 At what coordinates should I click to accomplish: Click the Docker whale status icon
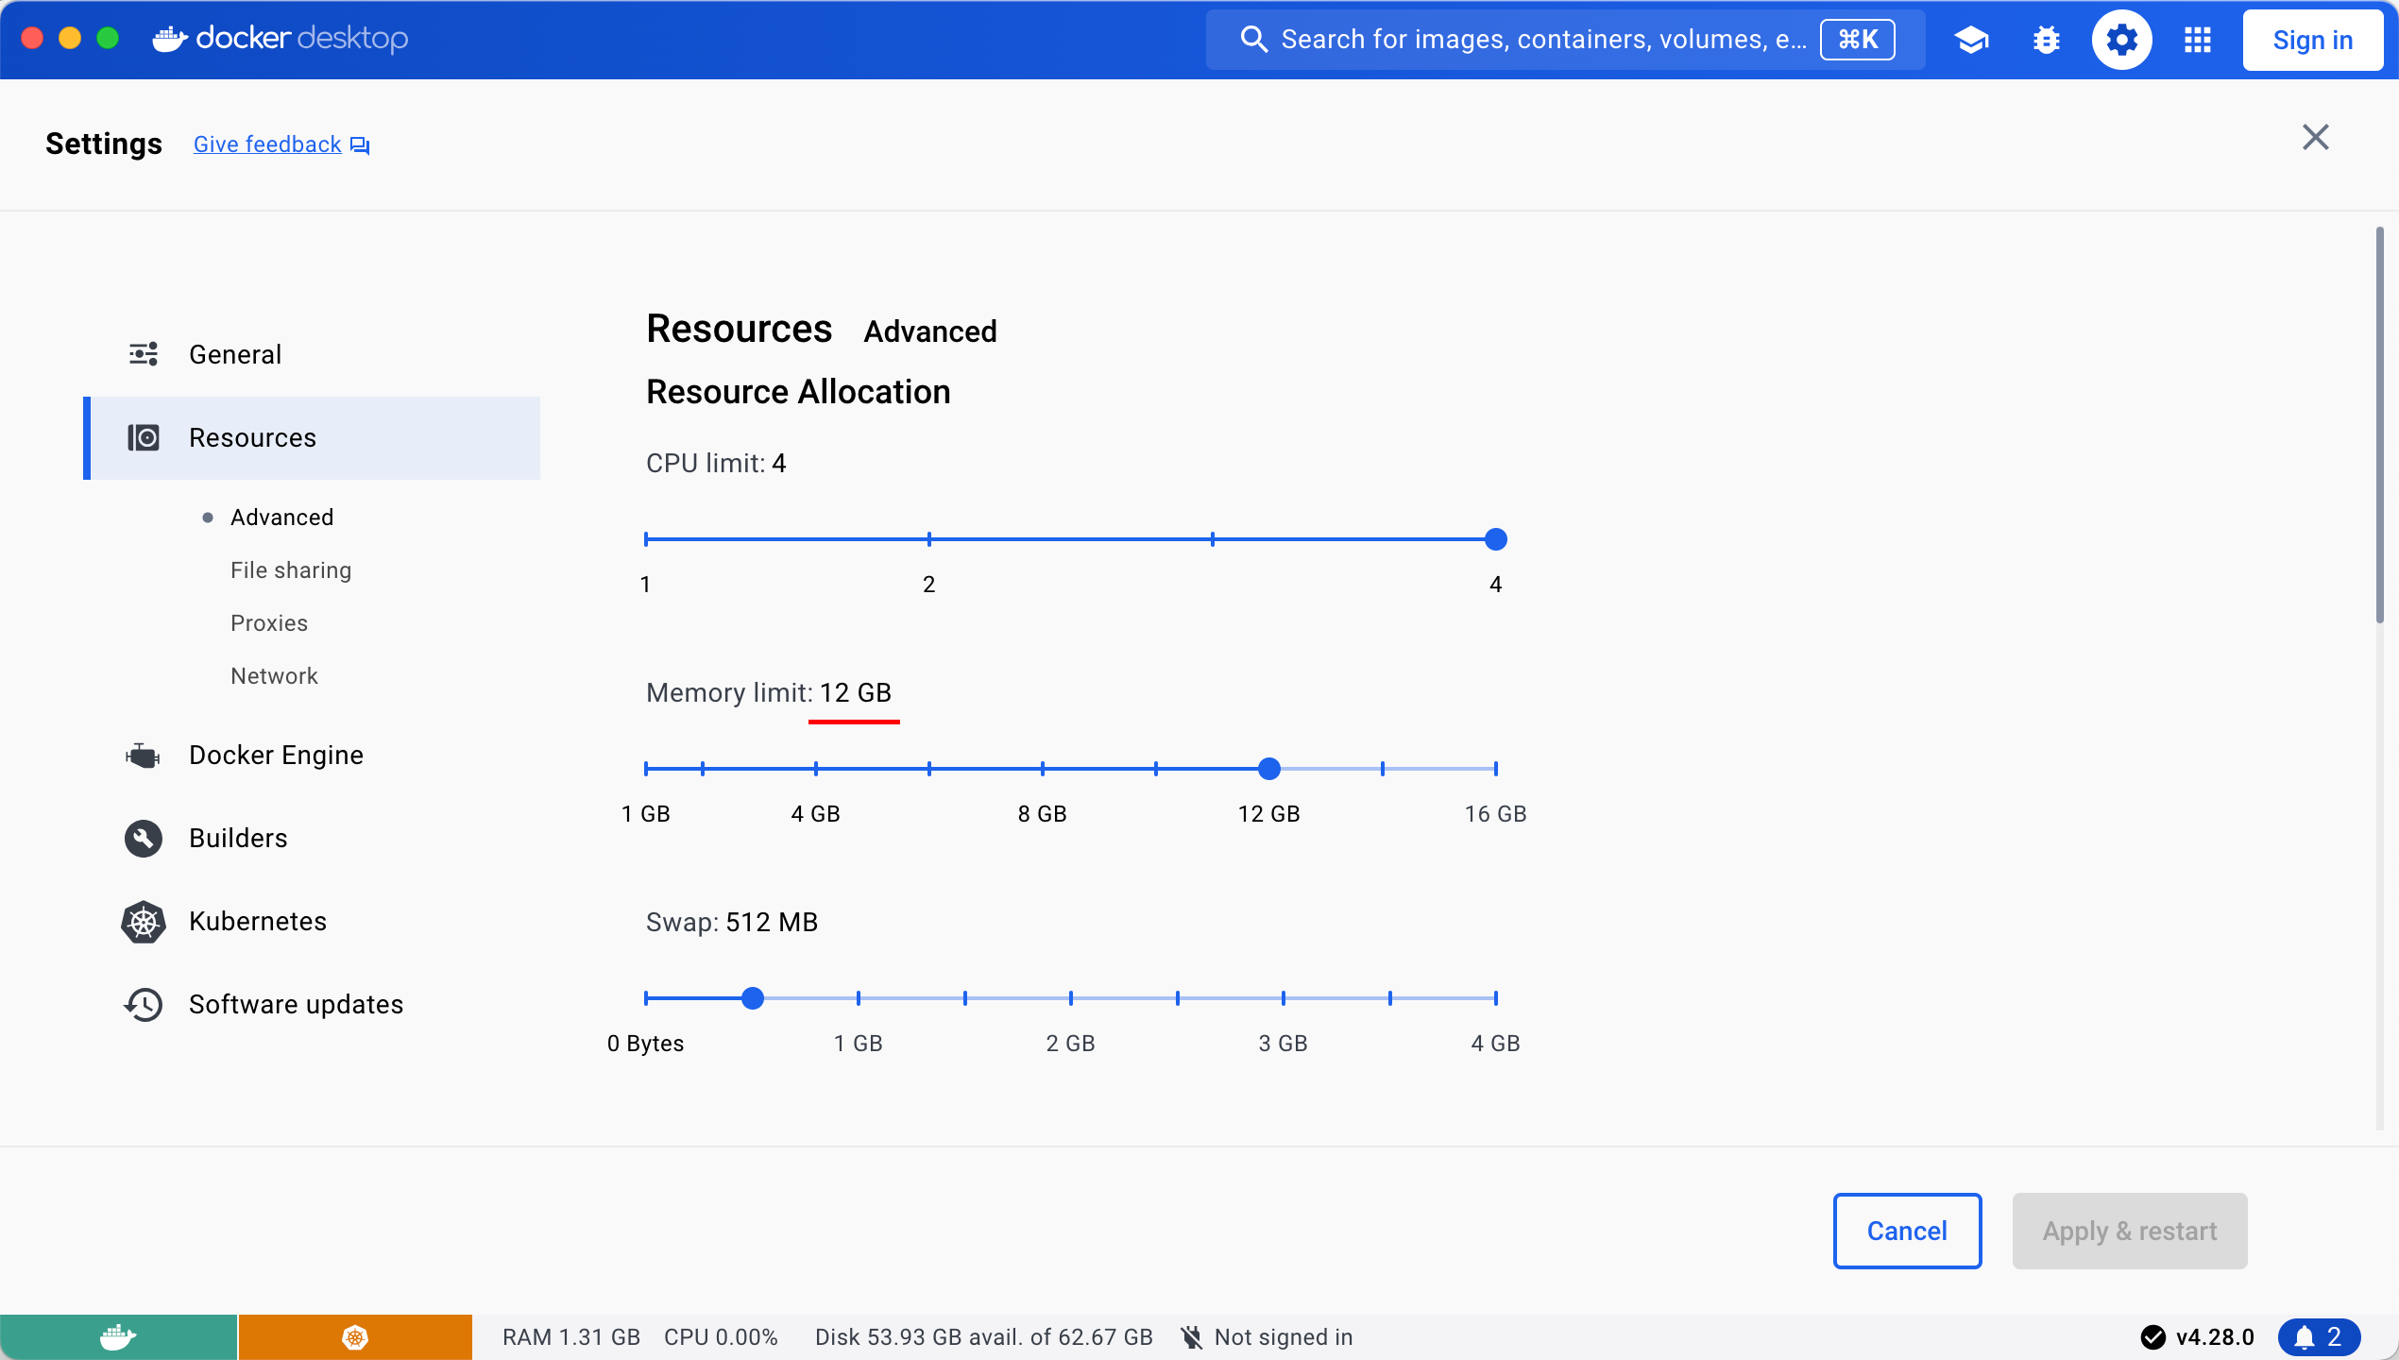pyautogui.click(x=118, y=1336)
